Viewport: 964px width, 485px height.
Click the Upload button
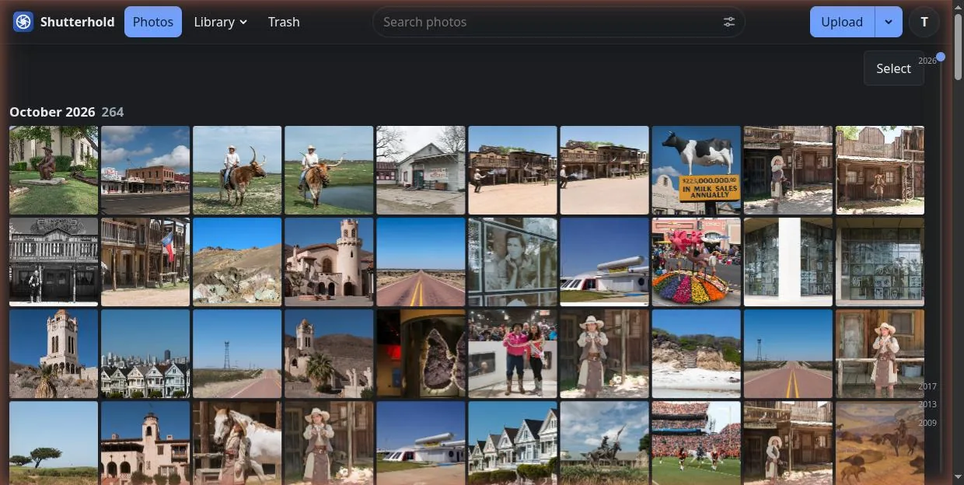point(842,22)
